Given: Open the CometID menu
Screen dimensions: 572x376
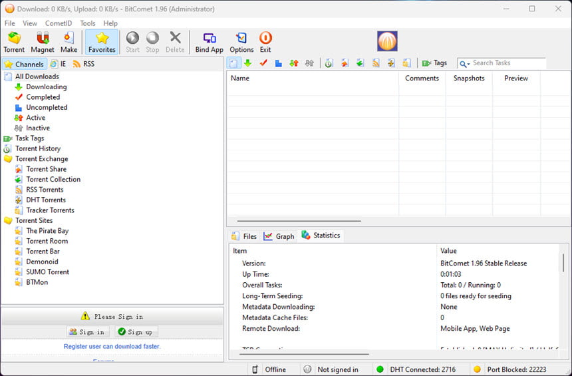Looking at the screenshot, I should tap(59, 23).
